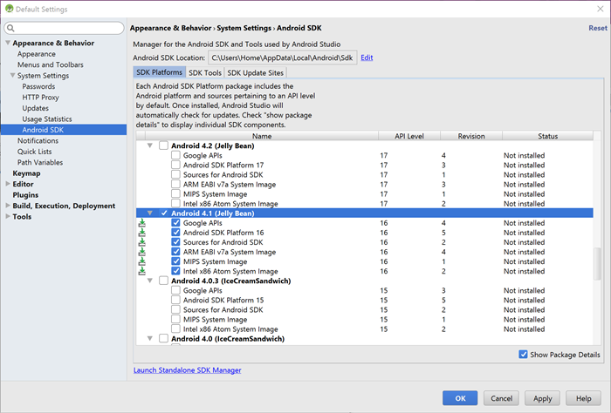Image resolution: width=611 pixels, height=413 pixels.
Task: Click the vertical scrollbar thumb
Action: [x=597, y=263]
